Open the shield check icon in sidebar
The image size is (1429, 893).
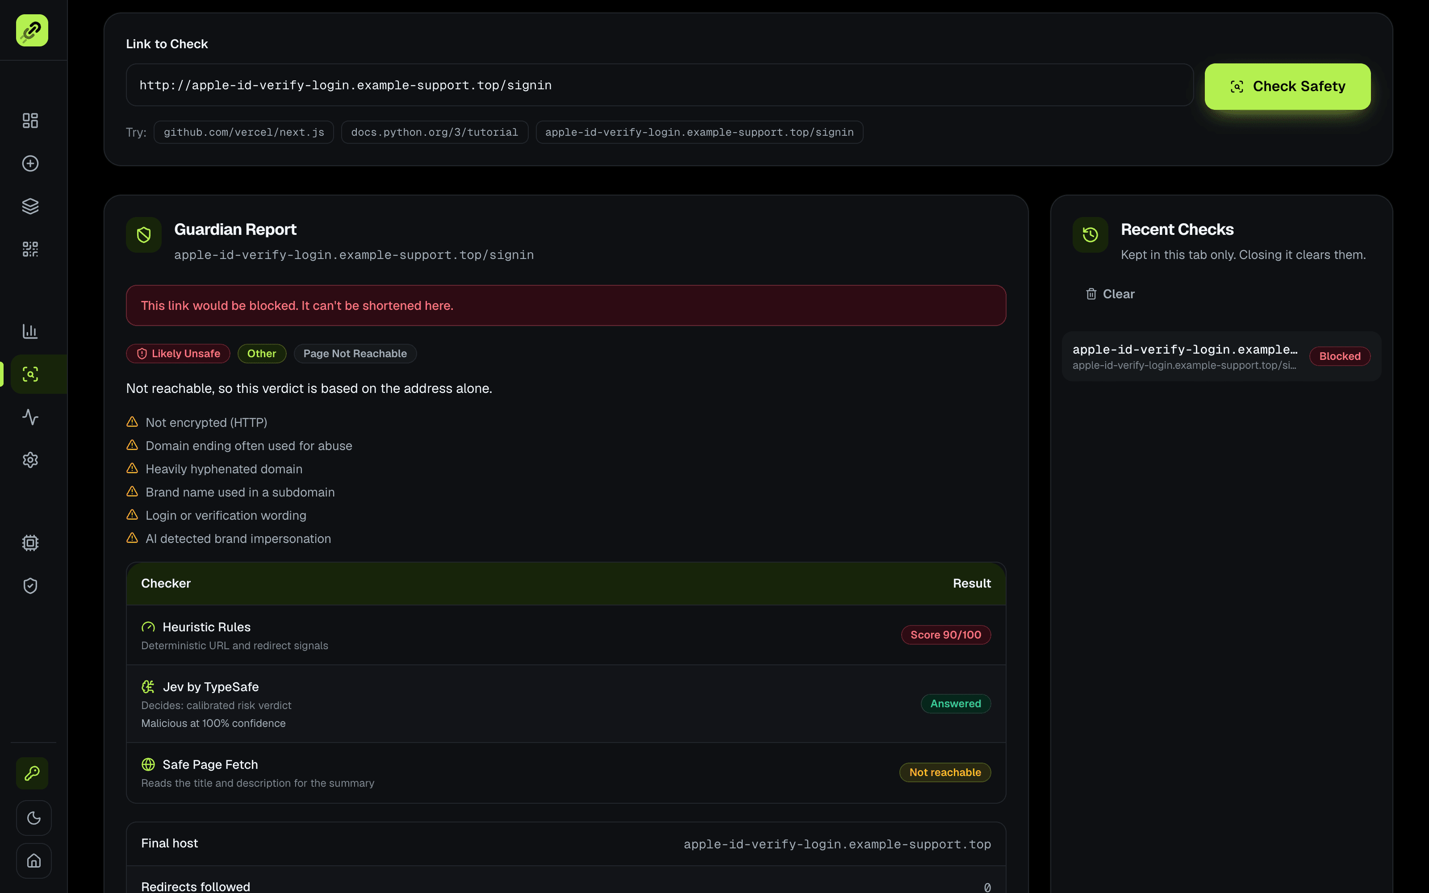click(x=30, y=586)
